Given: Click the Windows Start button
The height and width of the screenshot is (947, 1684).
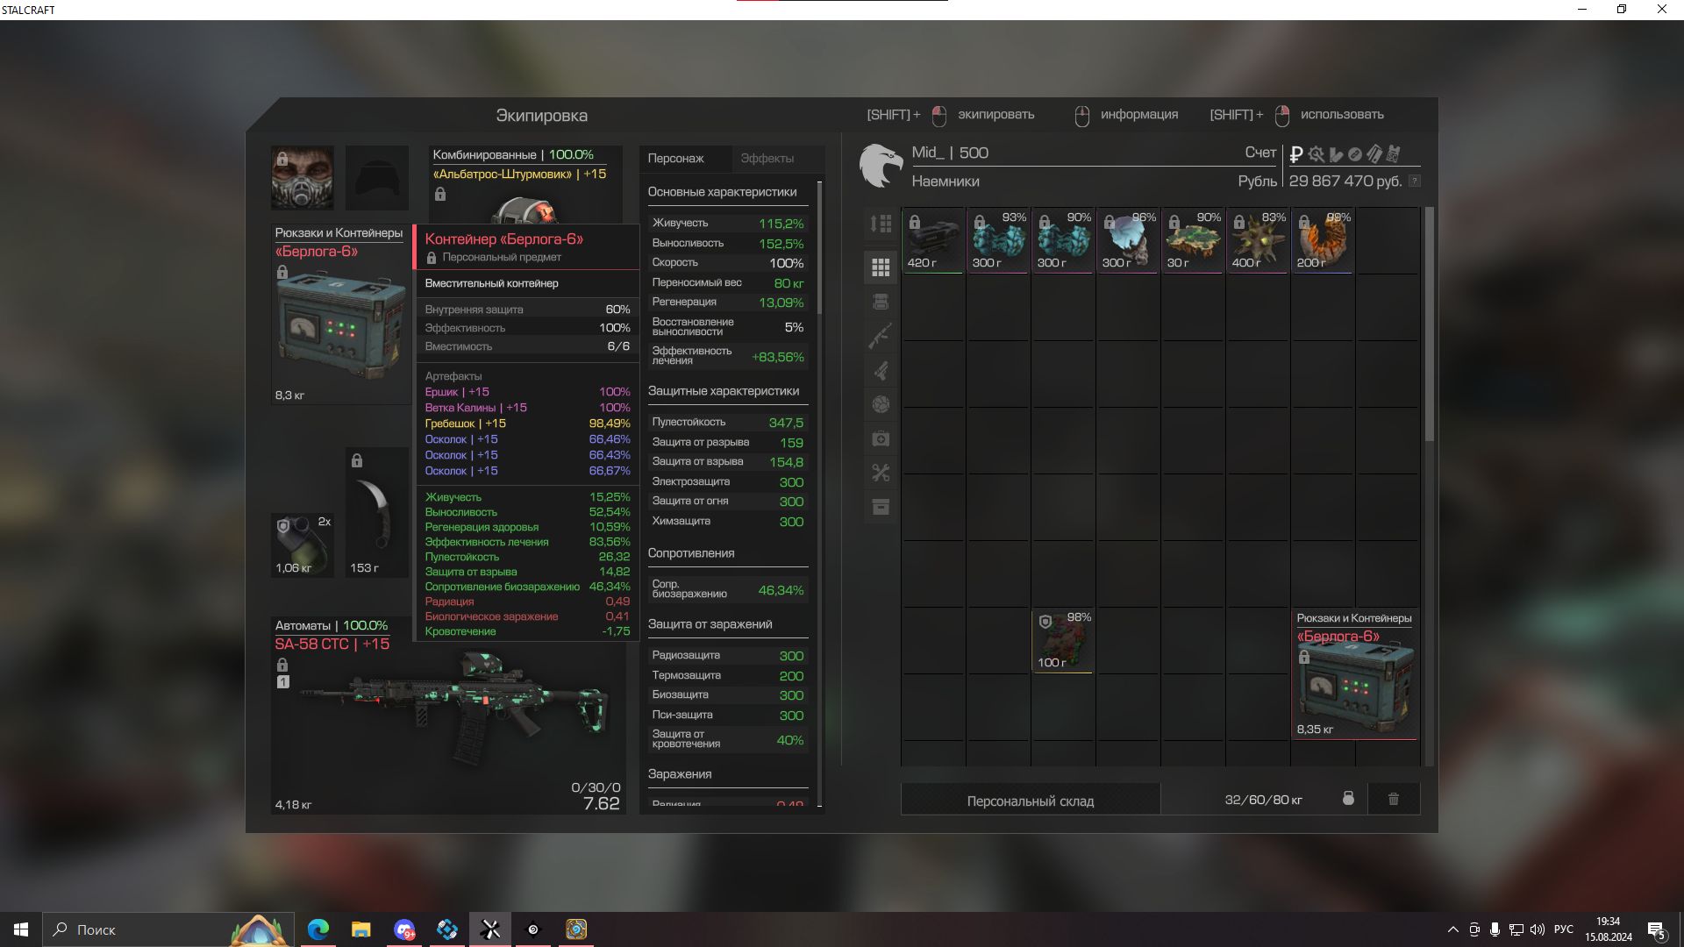Looking at the screenshot, I should [21, 929].
